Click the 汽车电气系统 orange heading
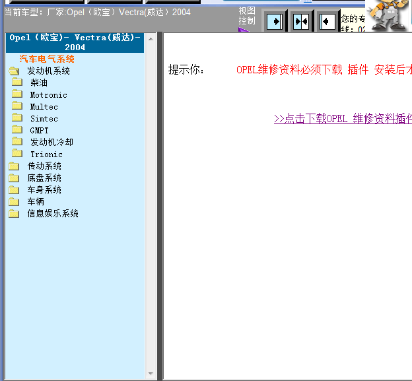 point(47,59)
